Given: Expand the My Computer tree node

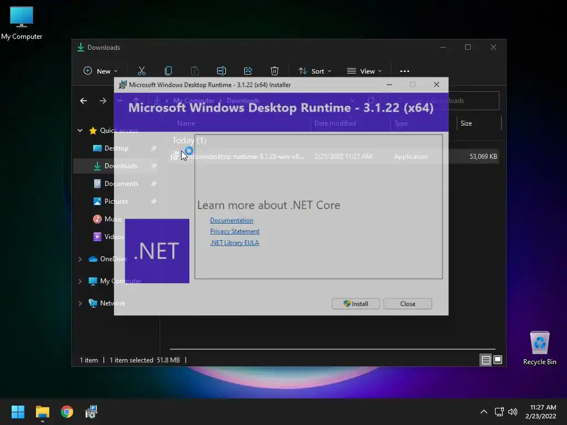Looking at the screenshot, I should [x=80, y=281].
